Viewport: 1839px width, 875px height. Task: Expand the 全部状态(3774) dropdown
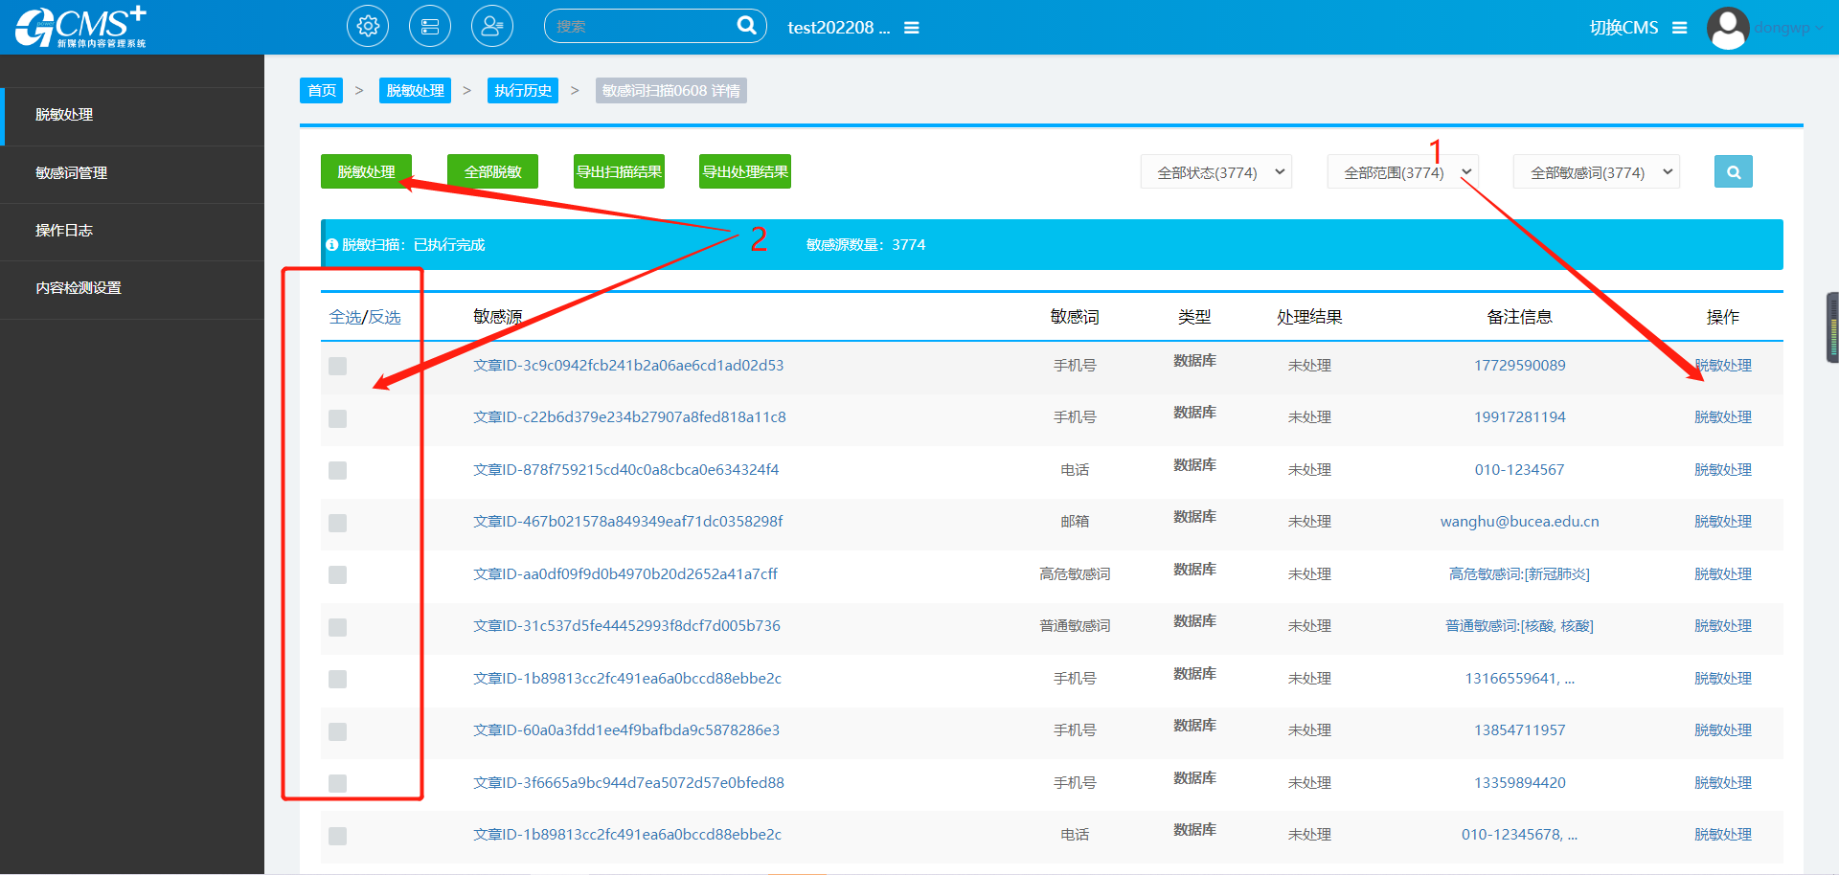click(x=1215, y=172)
